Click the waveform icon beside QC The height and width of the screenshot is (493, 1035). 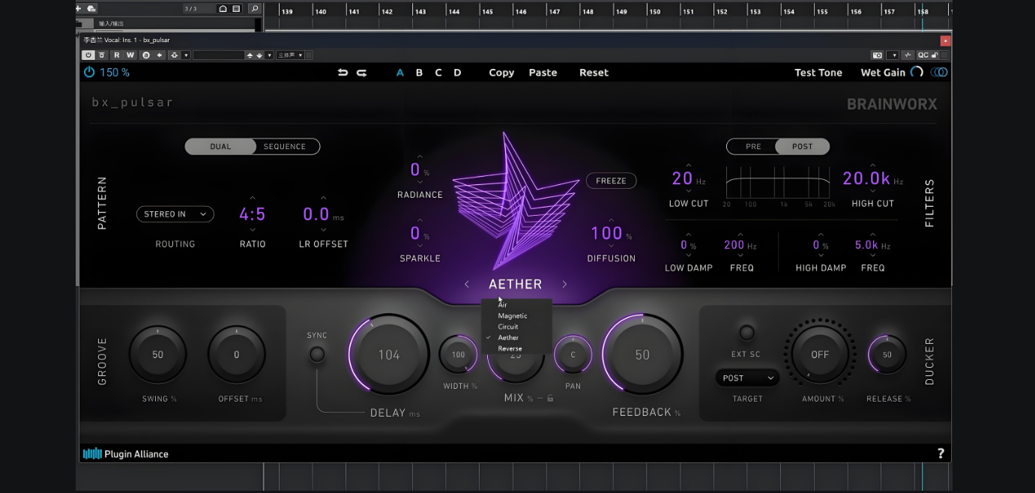908,55
